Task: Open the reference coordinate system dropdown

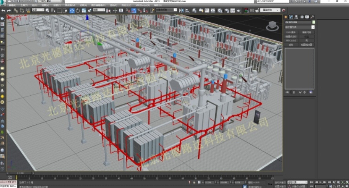Action: point(99,10)
